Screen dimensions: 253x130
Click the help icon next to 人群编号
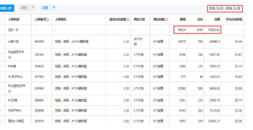point(48,20)
